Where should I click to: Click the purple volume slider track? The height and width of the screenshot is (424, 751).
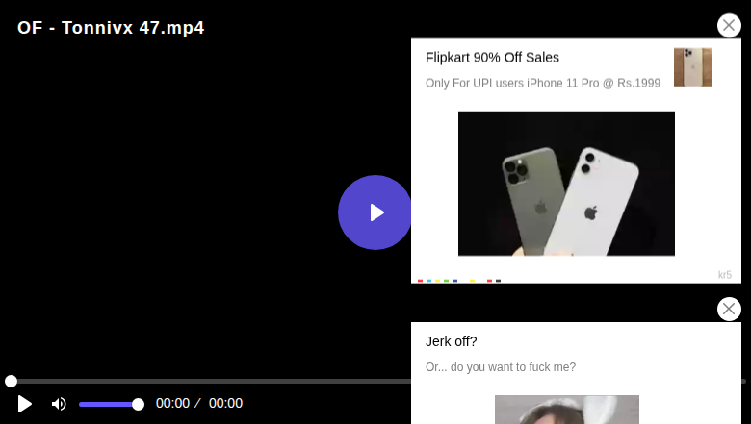108,405
